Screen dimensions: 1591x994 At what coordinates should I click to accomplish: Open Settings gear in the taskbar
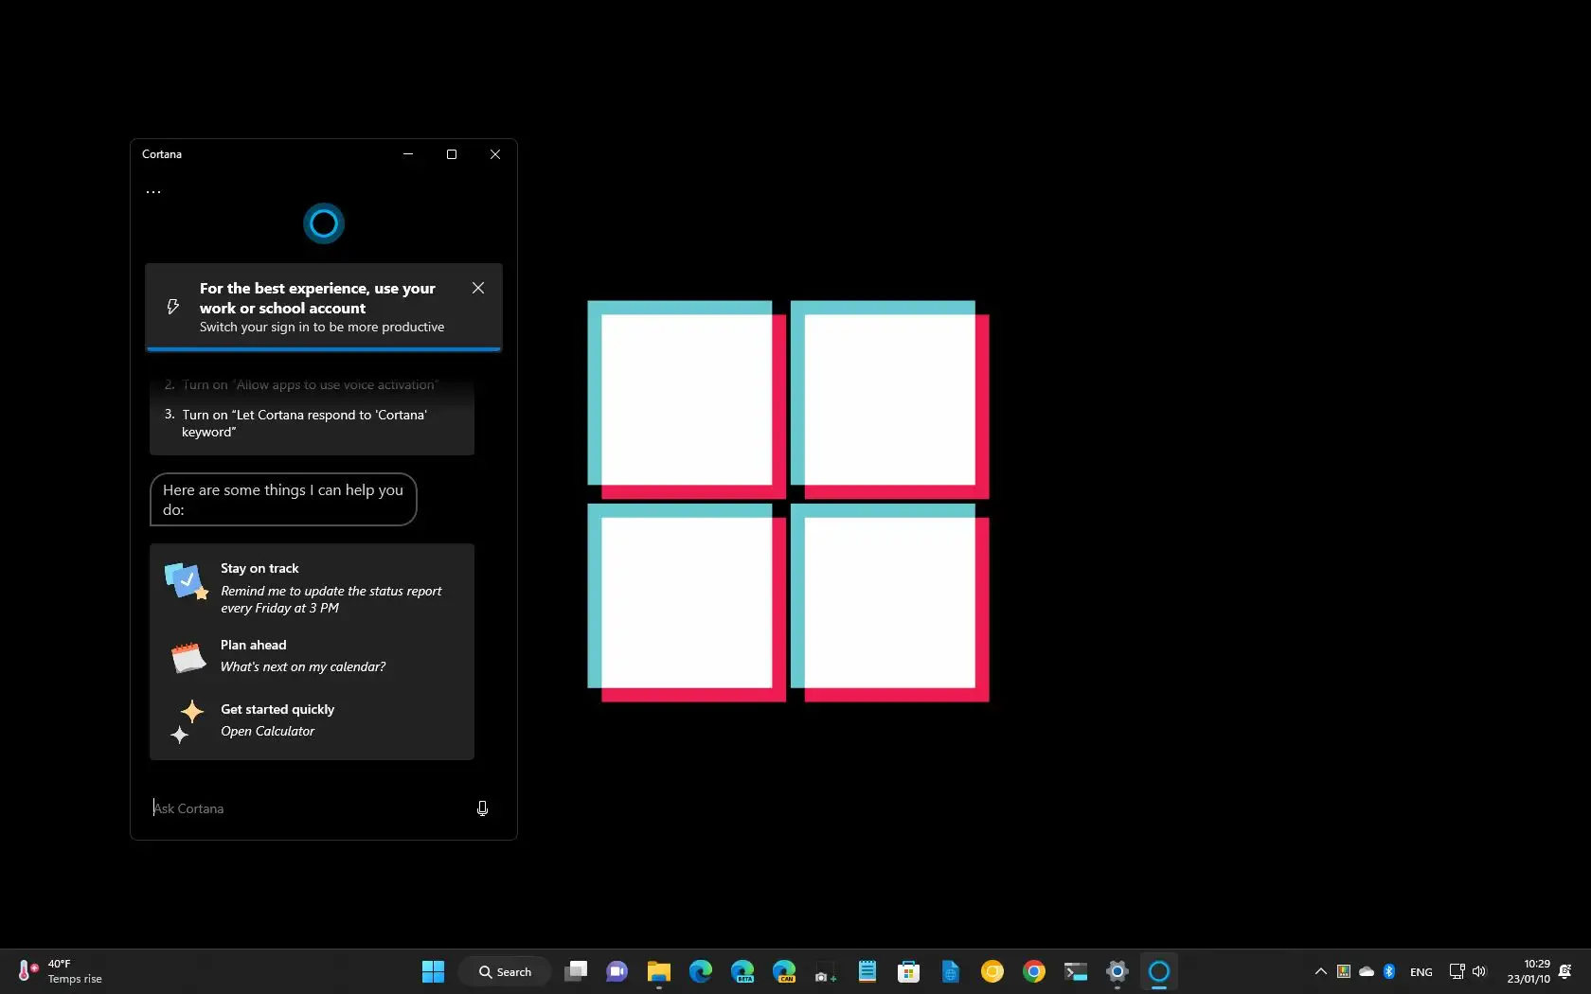(x=1117, y=971)
